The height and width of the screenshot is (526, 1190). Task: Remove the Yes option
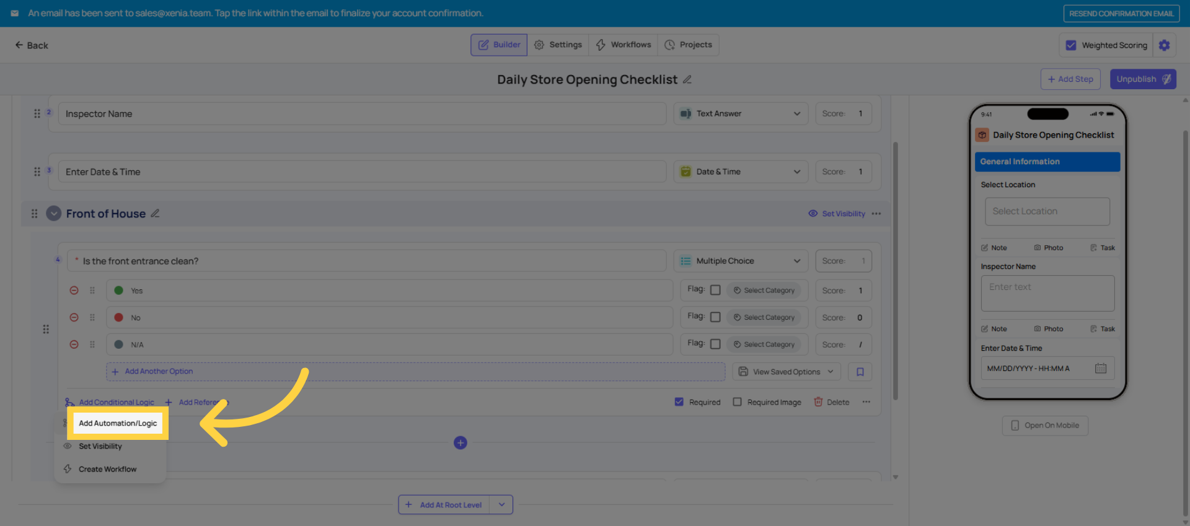[x=74, y=290]
